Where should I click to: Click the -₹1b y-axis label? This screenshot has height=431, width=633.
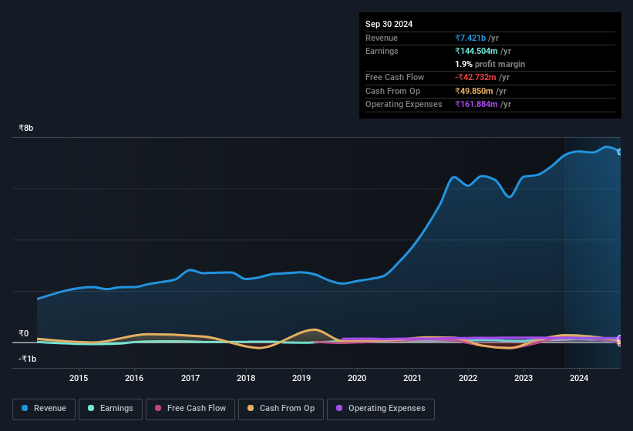coord(28,359)
